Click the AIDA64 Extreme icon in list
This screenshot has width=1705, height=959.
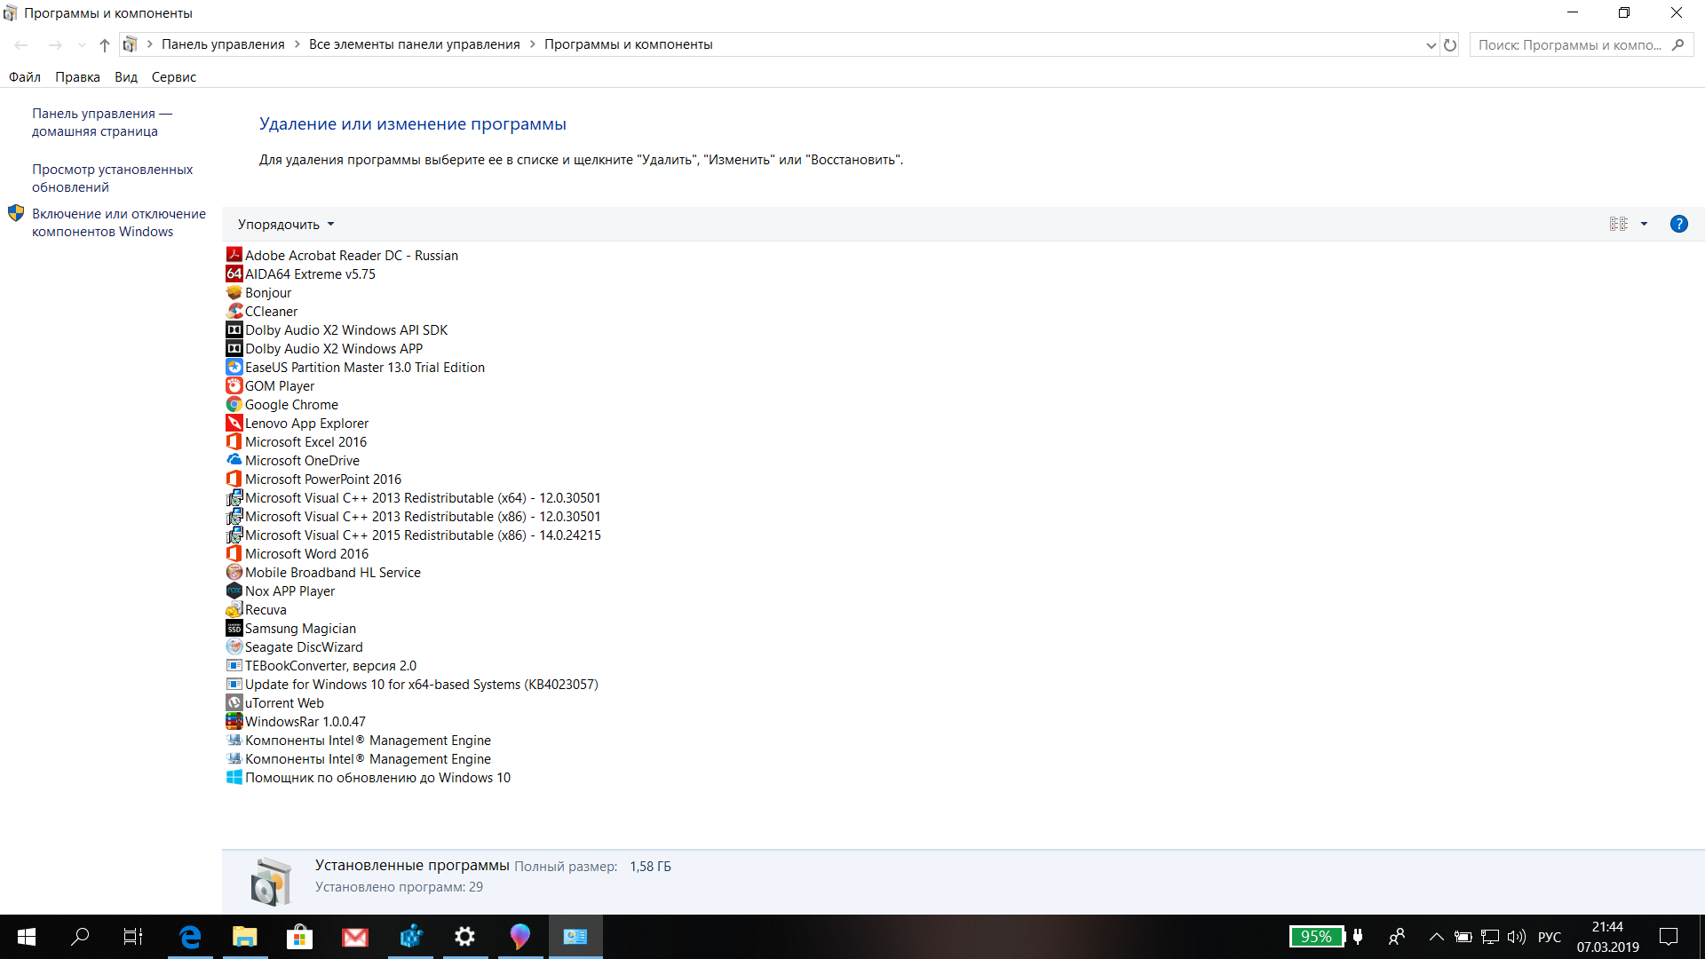pos(234,273)
